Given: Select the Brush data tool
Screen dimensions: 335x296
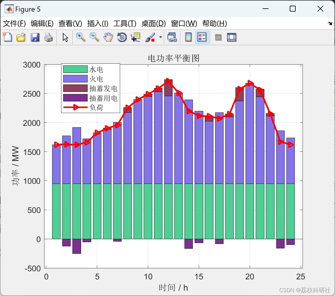Looking at the screenshot, I should [150, 37].
